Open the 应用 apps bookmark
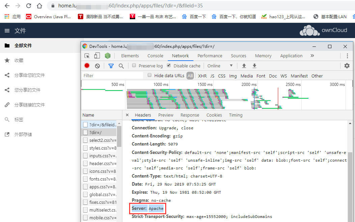The image size is (355, 222). pos(13,17)
